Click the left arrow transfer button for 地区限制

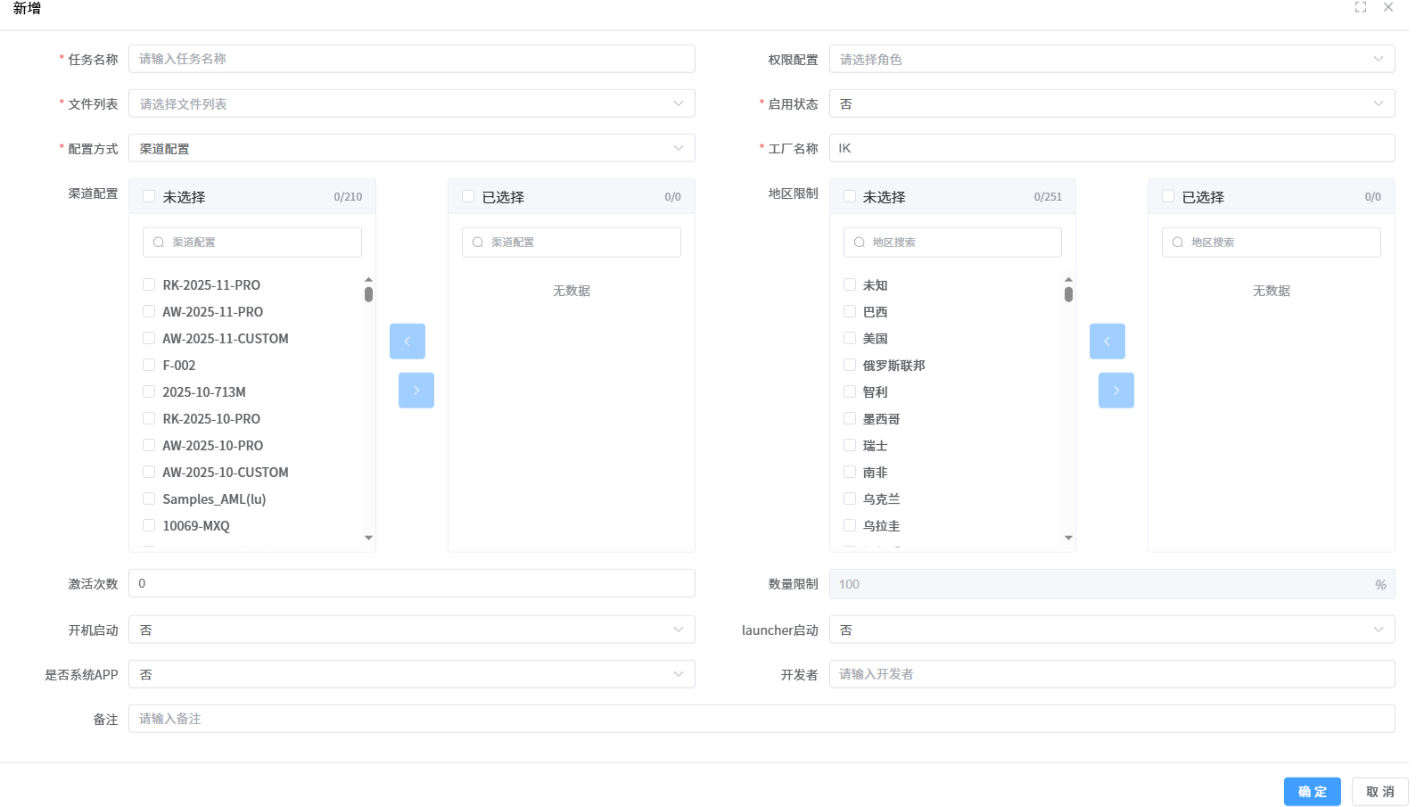click(1107, 342)
